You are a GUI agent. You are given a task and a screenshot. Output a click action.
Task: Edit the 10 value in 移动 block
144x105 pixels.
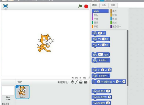click(100, 33)
